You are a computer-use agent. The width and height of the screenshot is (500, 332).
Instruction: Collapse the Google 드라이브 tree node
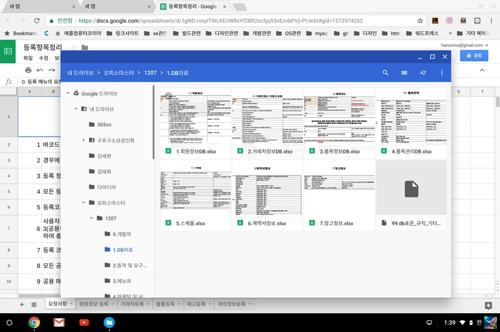point(68,93)
